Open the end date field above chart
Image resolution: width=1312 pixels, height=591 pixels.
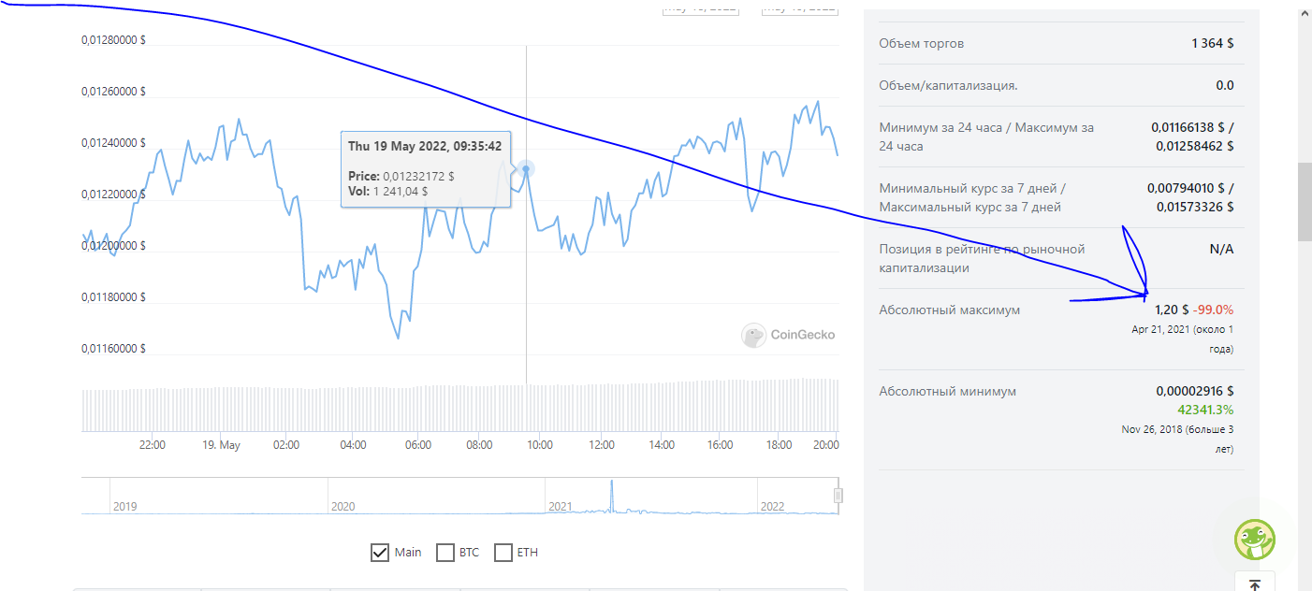pos(800,7)
